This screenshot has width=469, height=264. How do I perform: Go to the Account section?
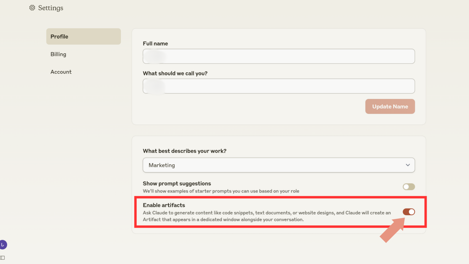tap(61, 72)
